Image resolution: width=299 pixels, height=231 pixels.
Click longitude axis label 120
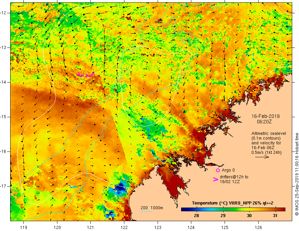click(x=57, y=227)
